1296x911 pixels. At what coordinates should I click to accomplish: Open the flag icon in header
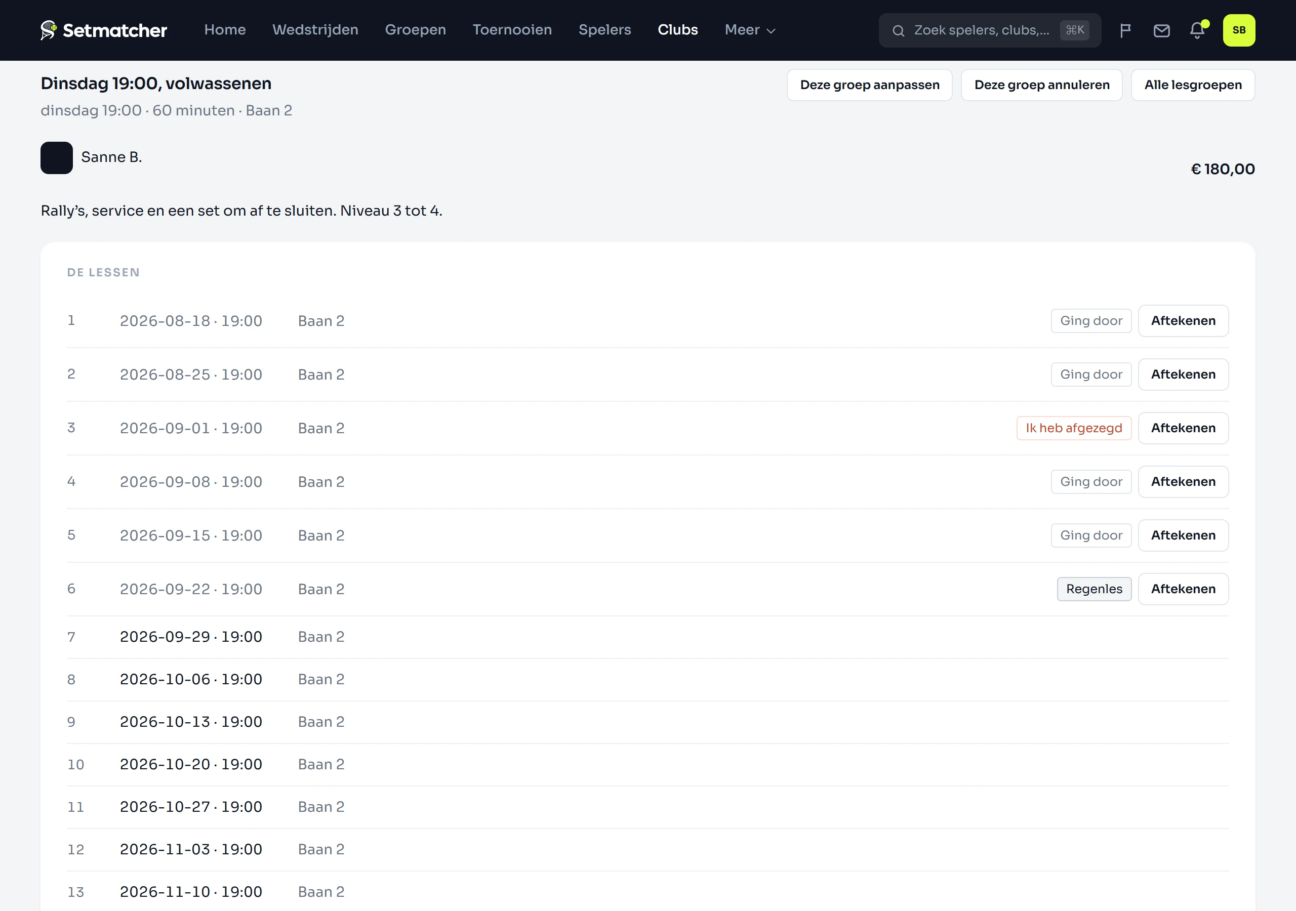(x=1125, y=30)
